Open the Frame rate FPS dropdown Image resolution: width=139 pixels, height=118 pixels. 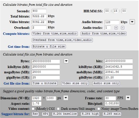tap(128, 98)
